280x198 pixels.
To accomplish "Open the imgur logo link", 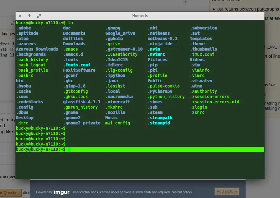I will click(x=61, y=192).
